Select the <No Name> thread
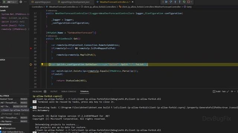Viewport: 238px width, 133px height. 15,121
